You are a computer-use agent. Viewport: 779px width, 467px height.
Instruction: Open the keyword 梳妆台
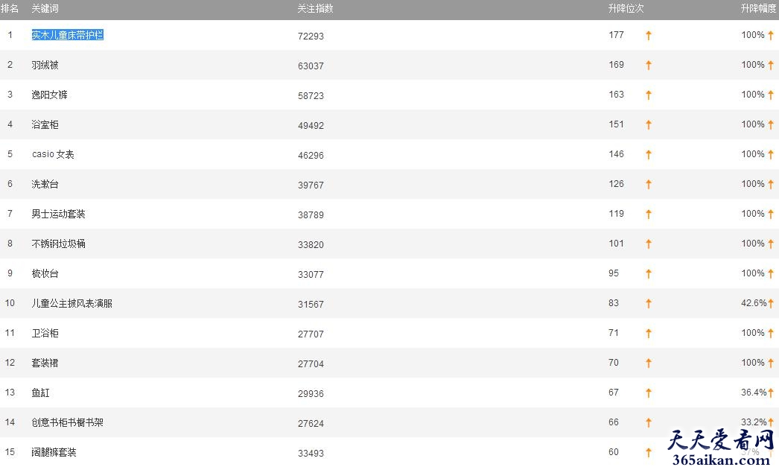coord(45,273)
